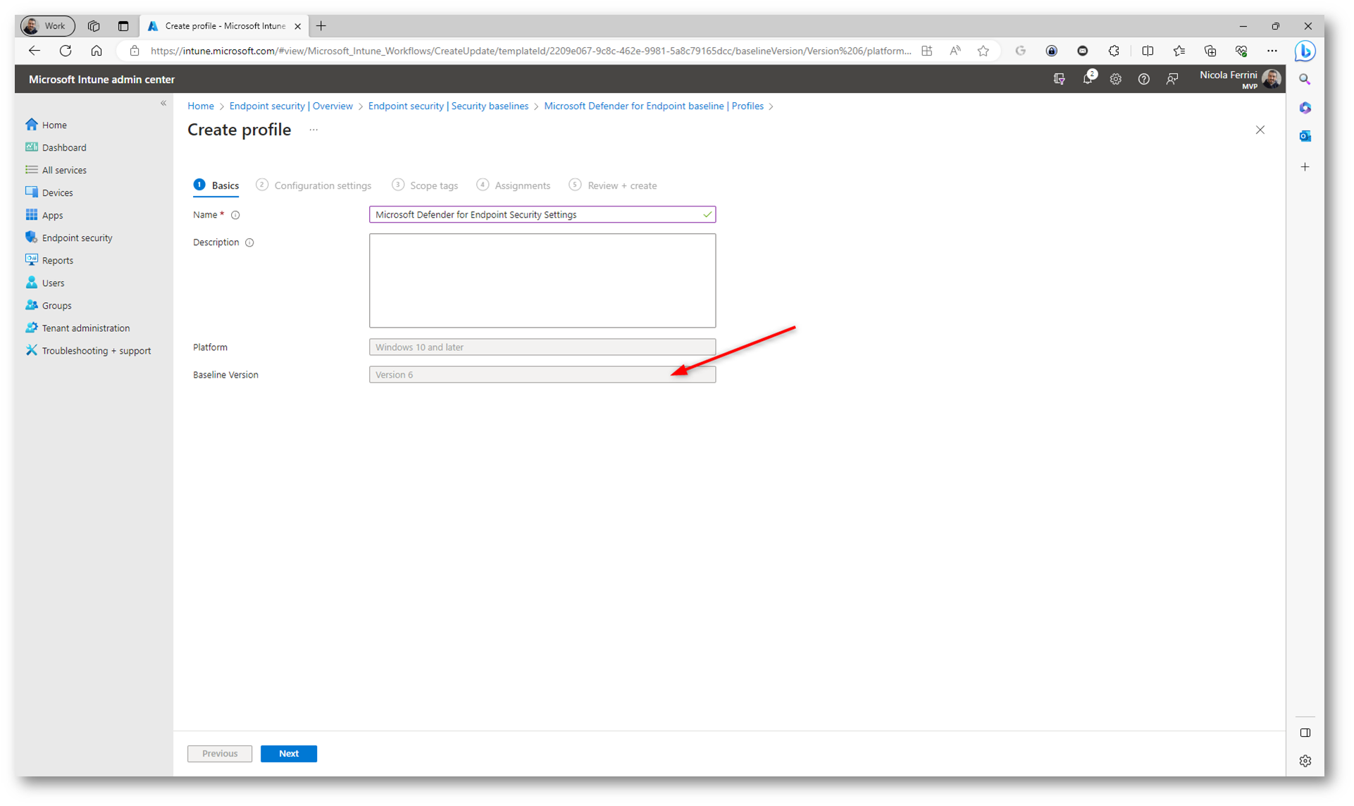Viewport: 1354px width, 806px height.
Task: Go back in the browser
Action: click(34, 51)
